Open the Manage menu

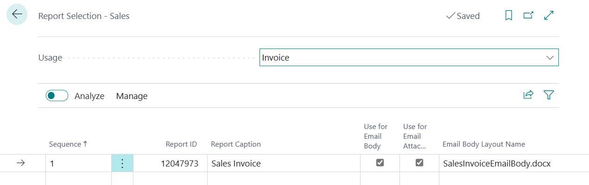pos(132,96)
